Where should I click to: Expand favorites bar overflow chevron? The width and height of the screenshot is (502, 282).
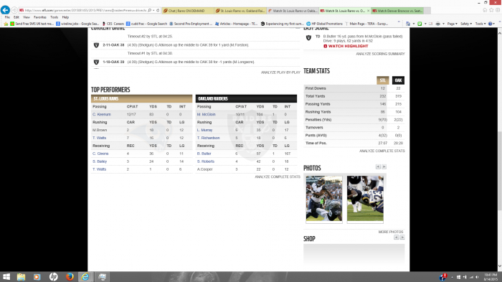point(399,22)
